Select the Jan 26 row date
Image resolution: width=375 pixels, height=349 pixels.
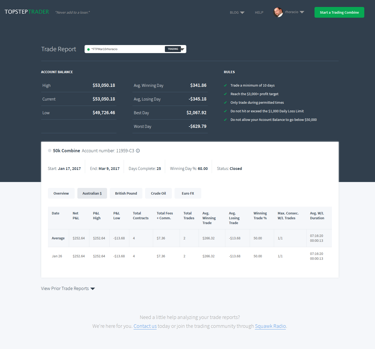[57, 256]
